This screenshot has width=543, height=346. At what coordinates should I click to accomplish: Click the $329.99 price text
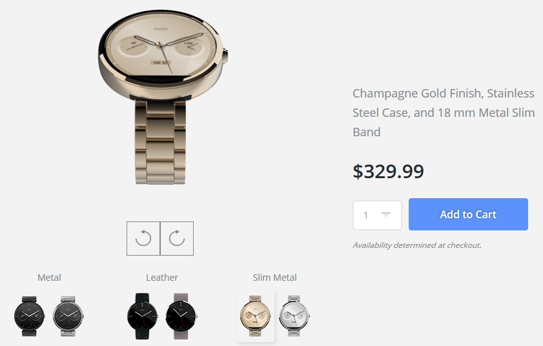[388, 171]
